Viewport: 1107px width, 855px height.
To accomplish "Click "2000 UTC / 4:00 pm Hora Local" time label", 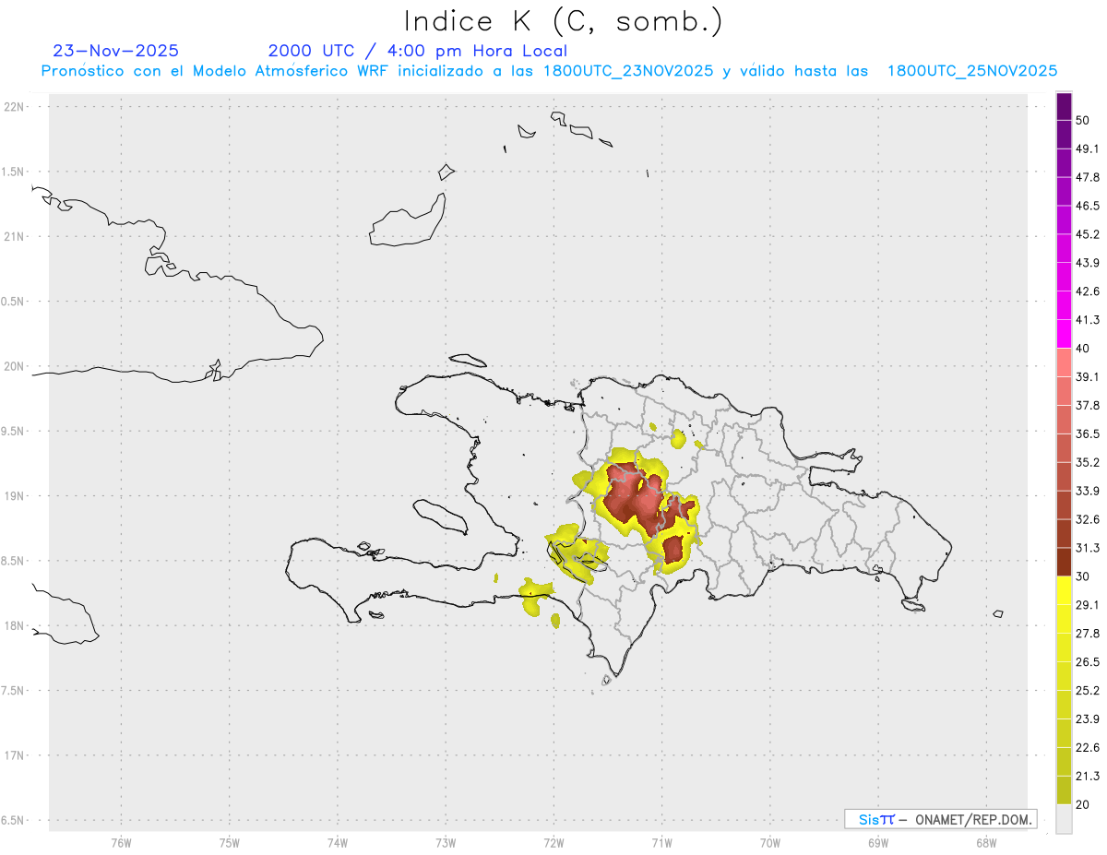I will point(418,51).
